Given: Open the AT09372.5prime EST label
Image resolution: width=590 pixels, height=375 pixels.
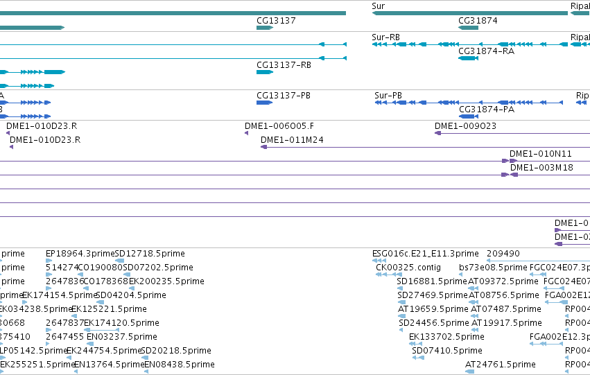Looking at the screenshot, I should pyautogui.click(x=503, y=281).
